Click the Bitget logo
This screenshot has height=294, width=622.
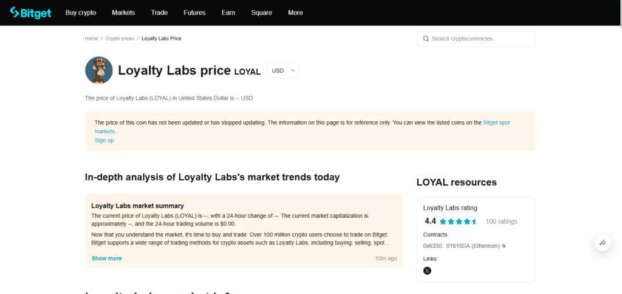(30, 13)
